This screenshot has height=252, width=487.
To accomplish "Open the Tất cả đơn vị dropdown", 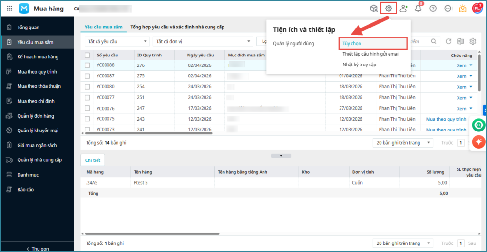I will [x=203, y=41].
